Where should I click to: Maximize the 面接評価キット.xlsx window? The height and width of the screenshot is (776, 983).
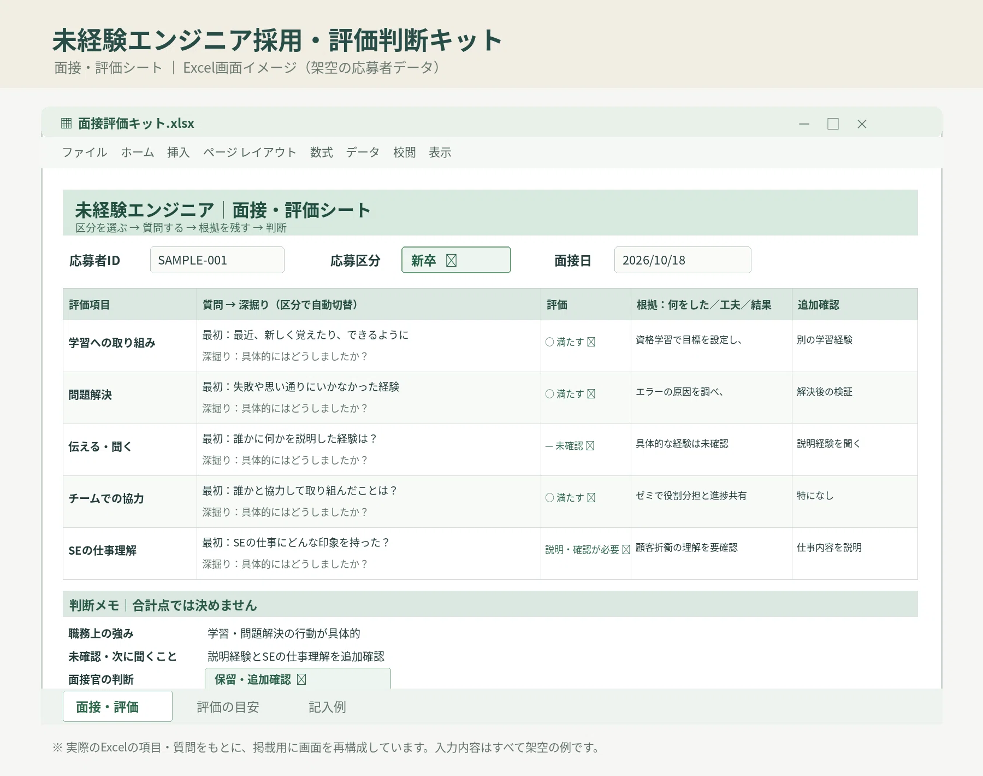pos(833,124)
